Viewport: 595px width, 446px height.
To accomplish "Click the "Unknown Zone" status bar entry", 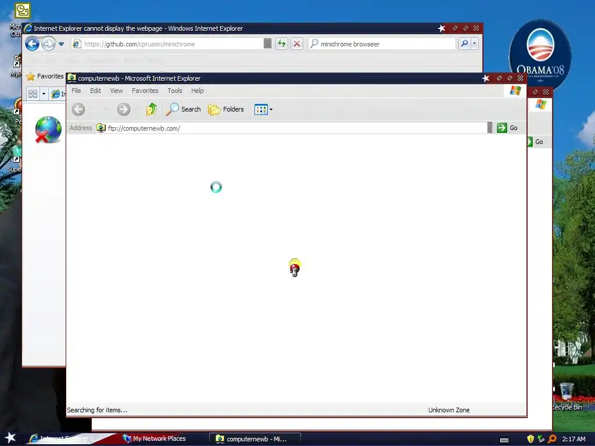I will [x=449, y=410].
